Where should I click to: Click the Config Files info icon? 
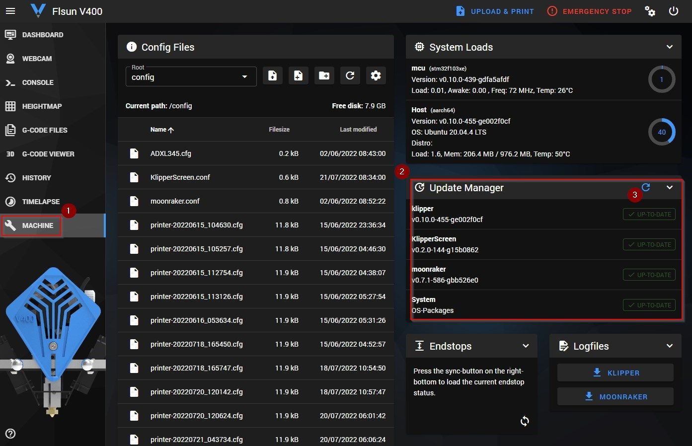pyautogui.click(x=132, y=47)
